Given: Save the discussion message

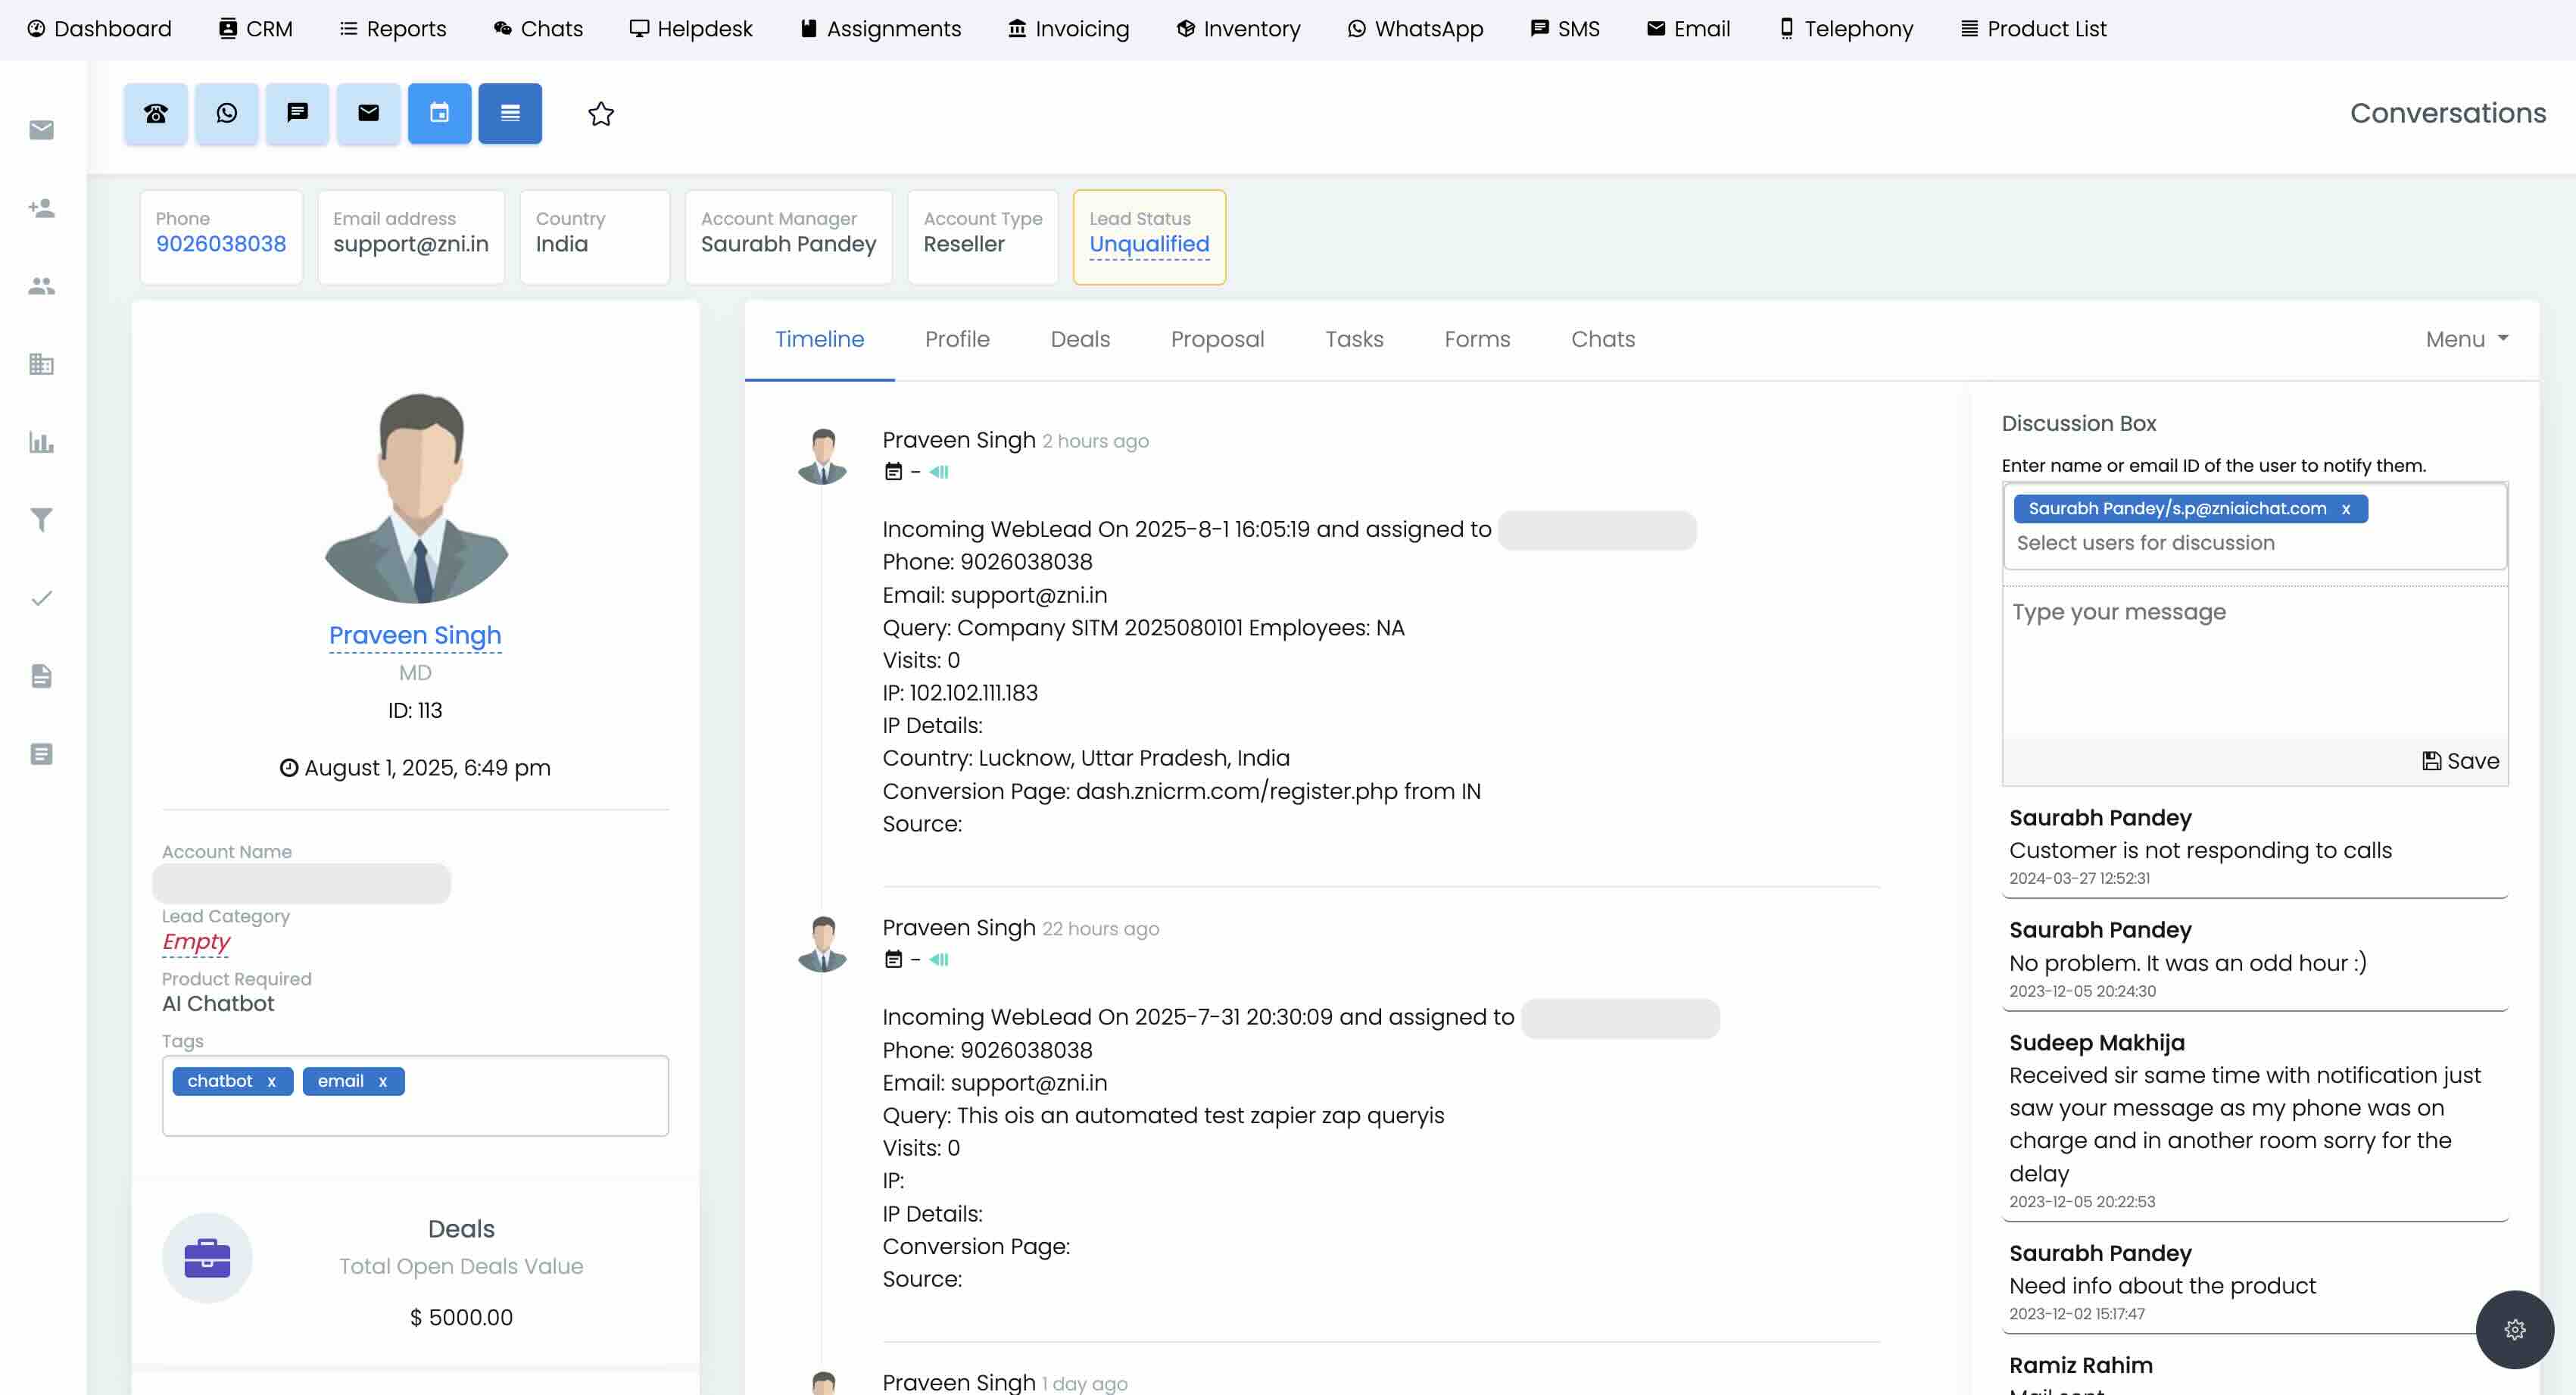Looking at the screenshot, I should [2460, 760].
